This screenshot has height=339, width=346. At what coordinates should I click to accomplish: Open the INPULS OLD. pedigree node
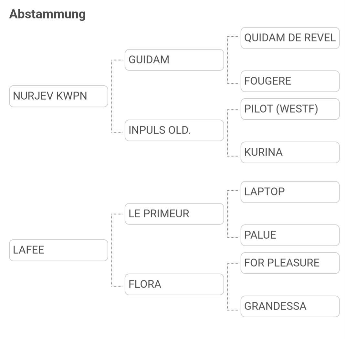click(x=174, y=130)
